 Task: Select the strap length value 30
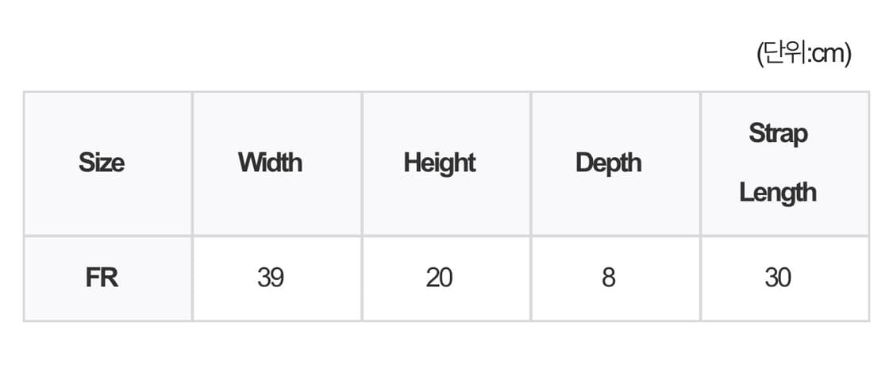(777, 278)
